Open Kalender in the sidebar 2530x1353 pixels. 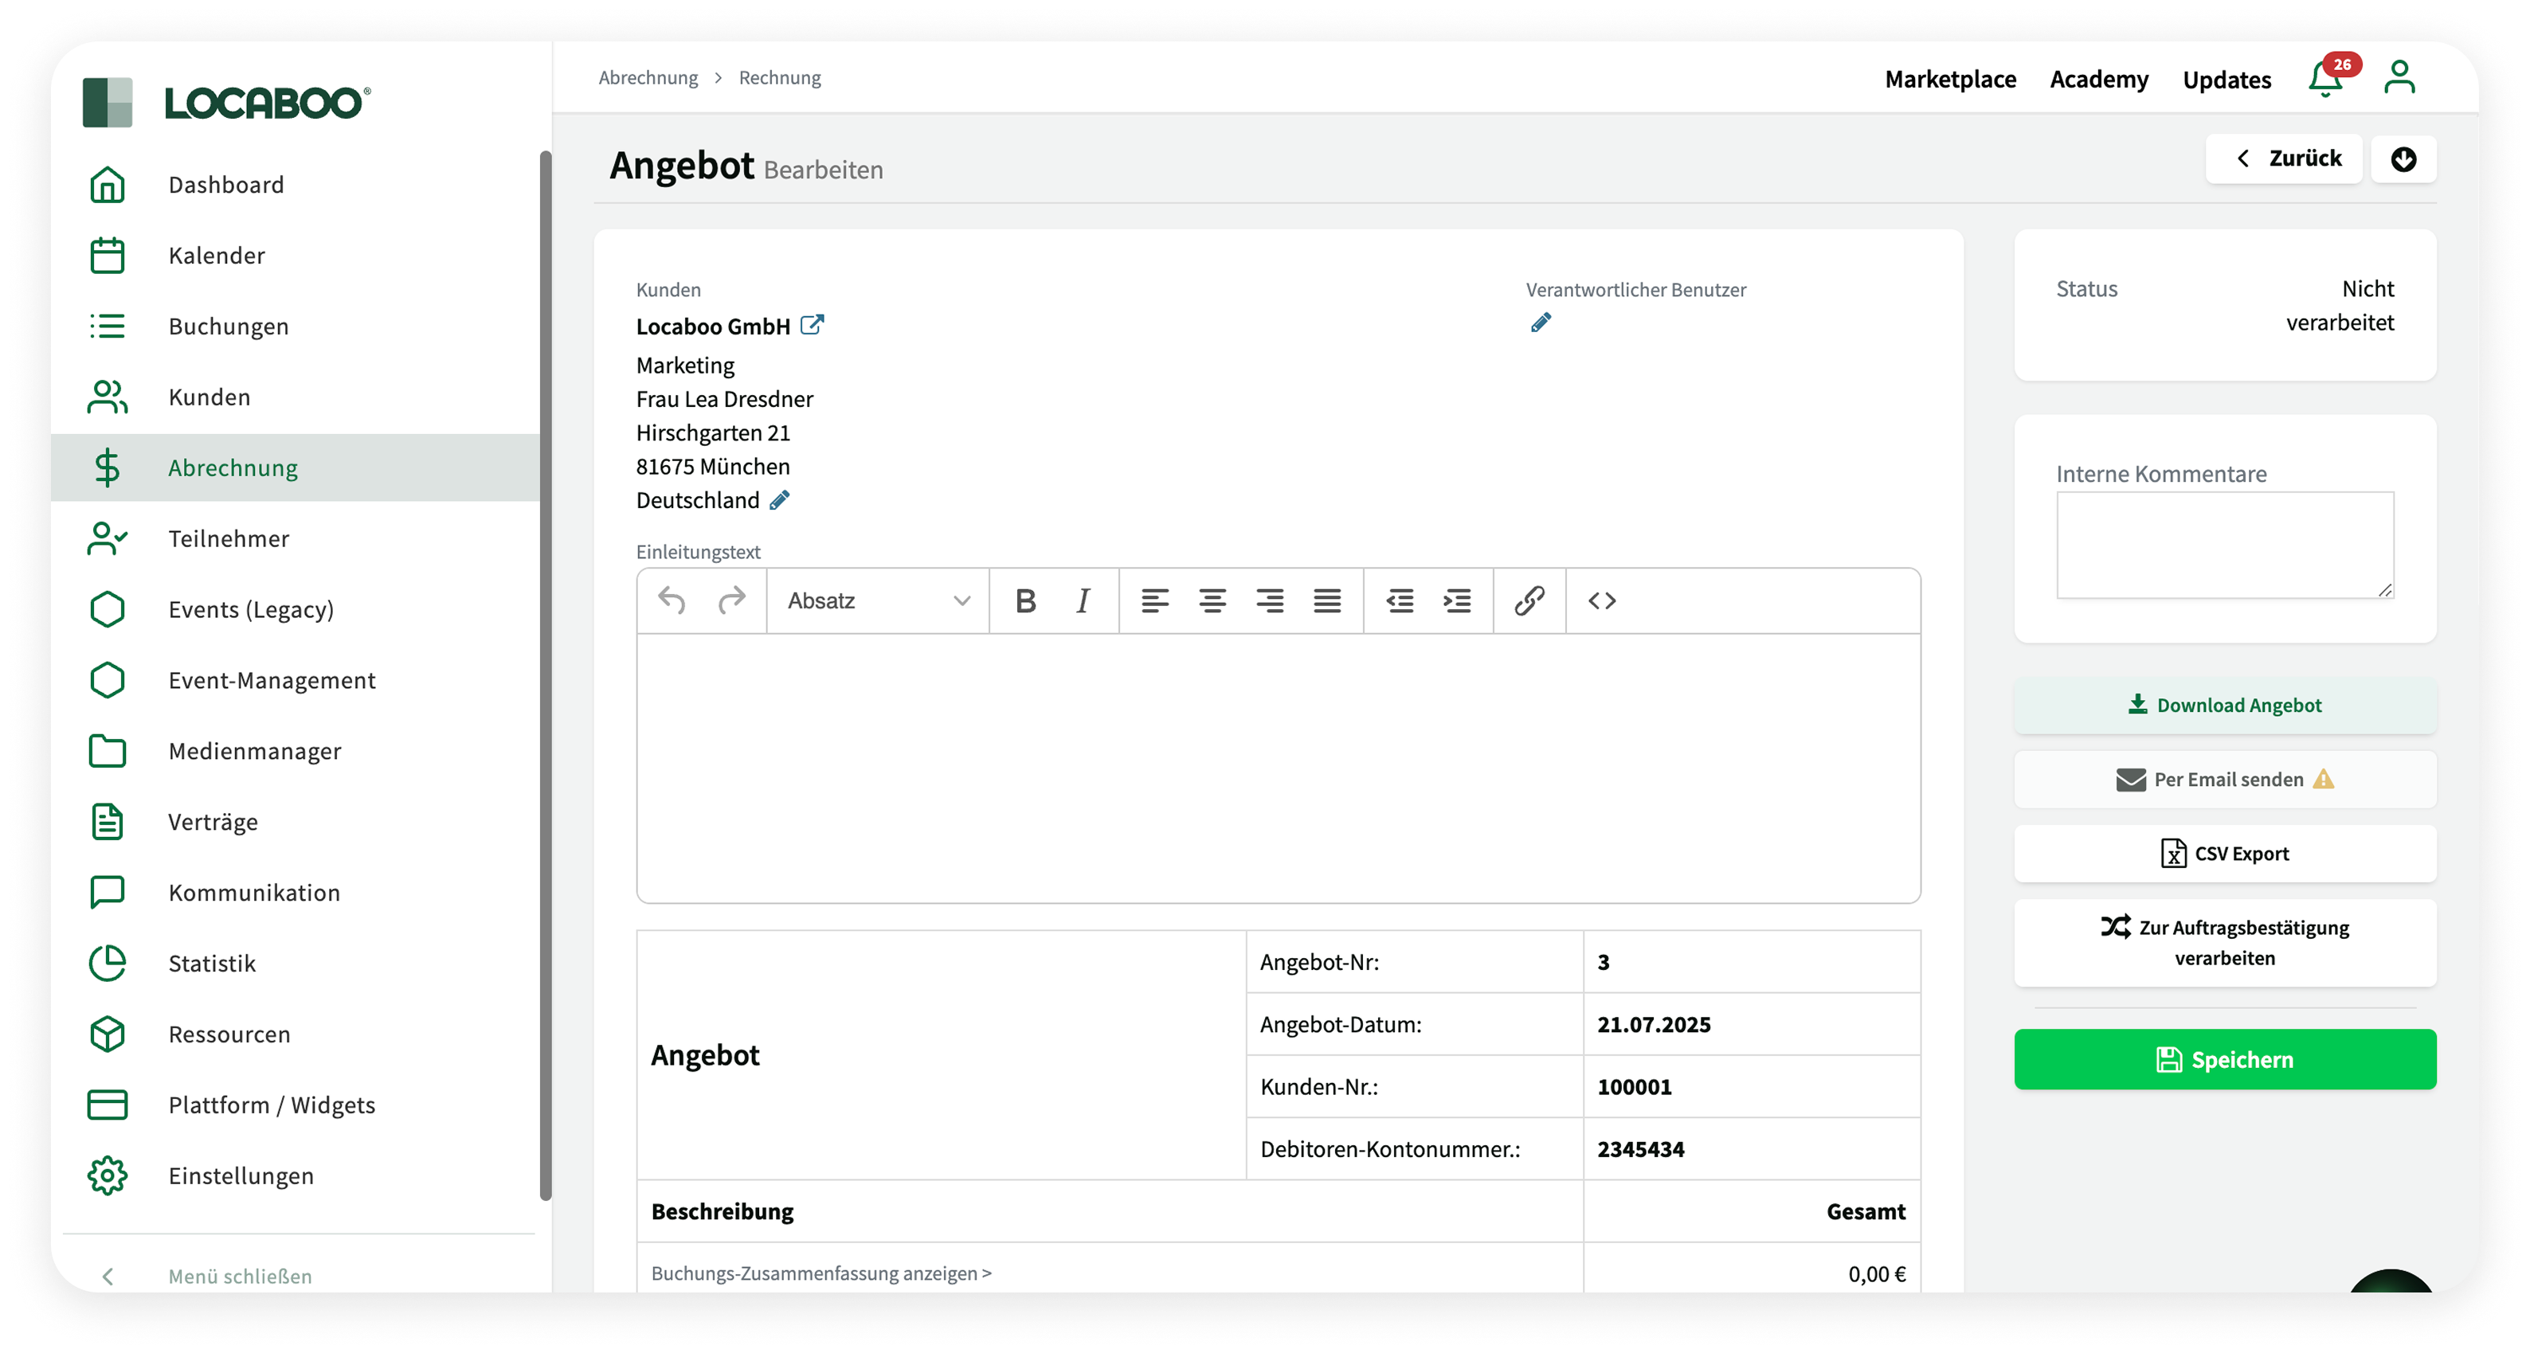[x=216, y=256]
